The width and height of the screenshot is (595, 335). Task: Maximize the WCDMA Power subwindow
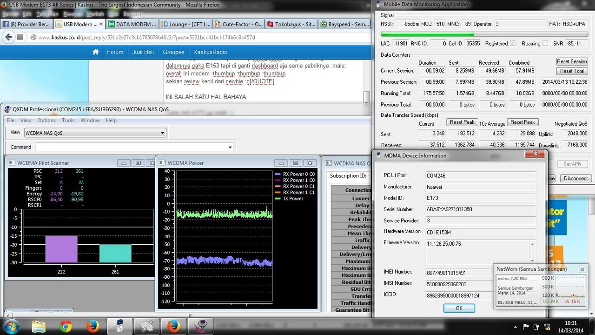(x=296, y=163)
